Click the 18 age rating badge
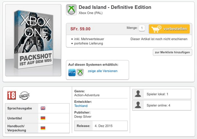 click(x=12, y=95)
